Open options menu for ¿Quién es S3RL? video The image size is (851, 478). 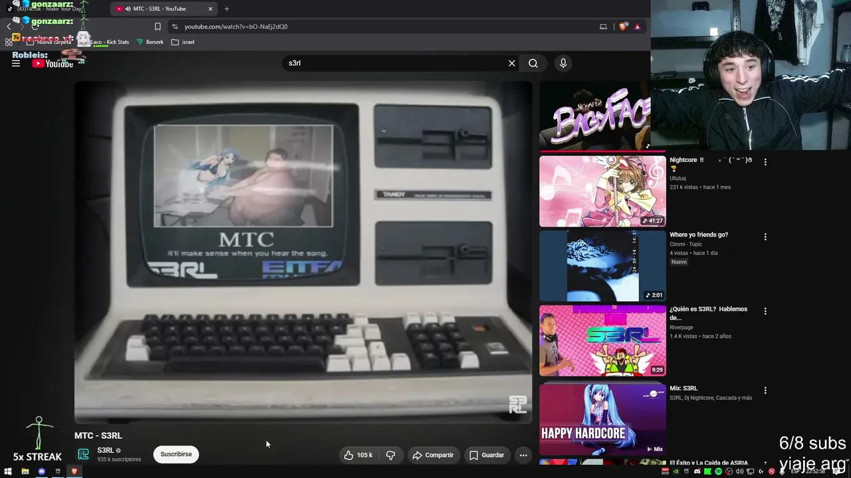click(x=765, y=311)
